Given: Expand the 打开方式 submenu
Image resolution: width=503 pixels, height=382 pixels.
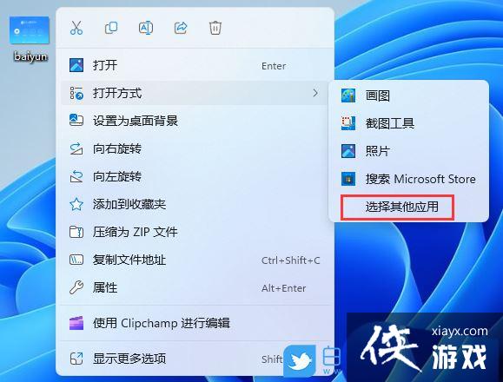Looking at the screenshot, I should click(195, 93).
